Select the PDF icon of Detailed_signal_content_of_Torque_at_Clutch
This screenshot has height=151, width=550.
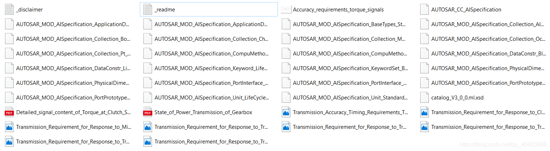coord(9,112)
